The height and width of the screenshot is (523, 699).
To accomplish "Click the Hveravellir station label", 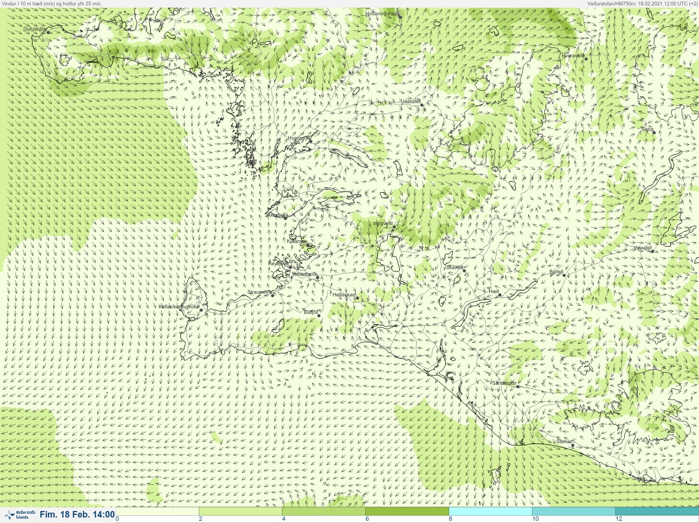I will click(x=573, y=56).
